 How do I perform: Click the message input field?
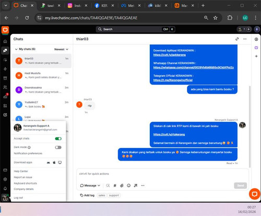click(x=162, y=174)
